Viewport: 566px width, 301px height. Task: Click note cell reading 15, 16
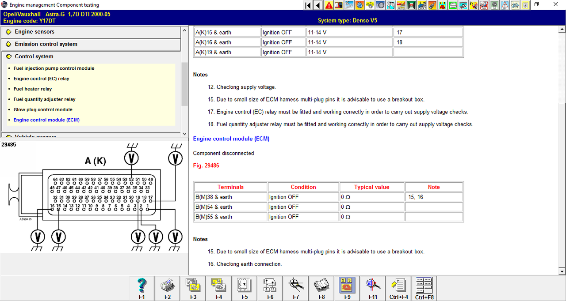click(434, 197)
